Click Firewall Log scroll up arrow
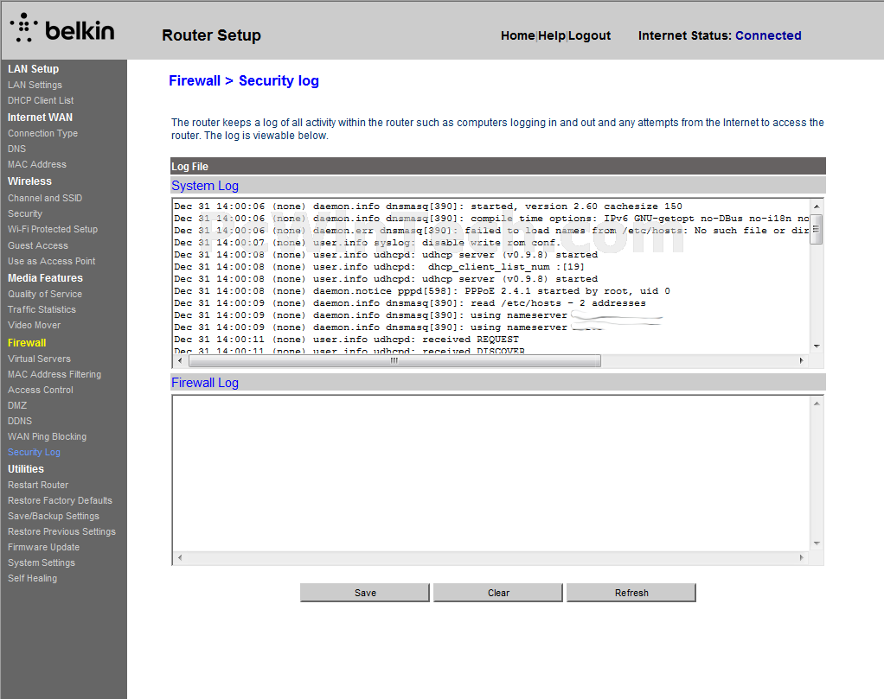Screen dimensions: 884x699 click(817, 404)
